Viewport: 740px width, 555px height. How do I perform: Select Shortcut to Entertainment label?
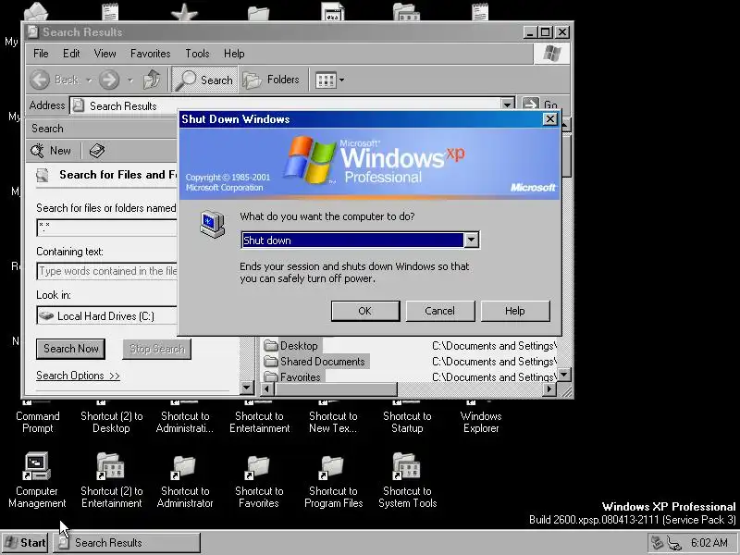click(x=260, y=423)
